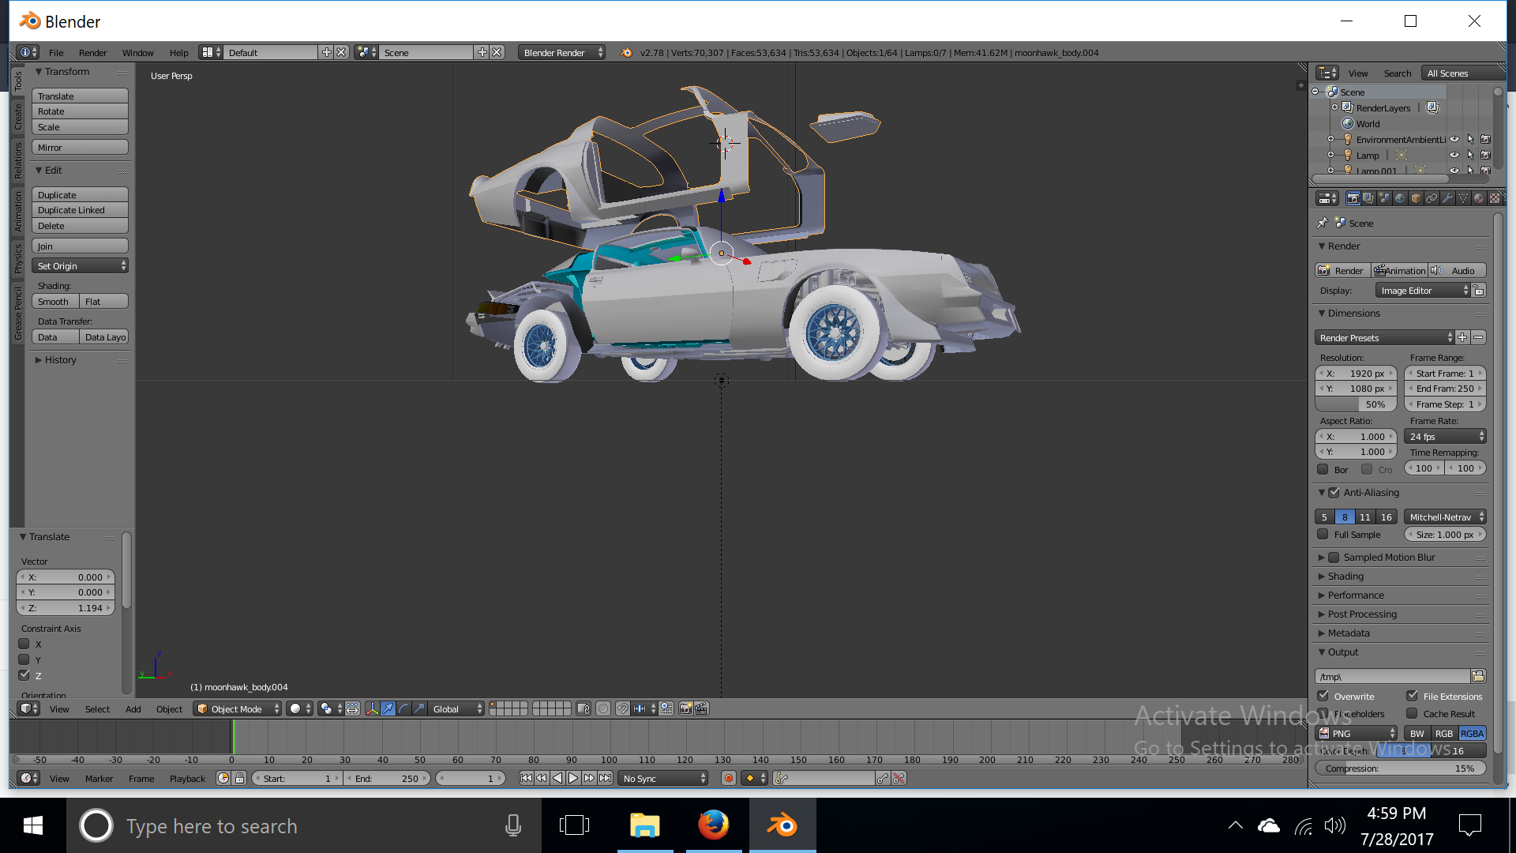
Task: Open the Object Mode dropdown
Action: coord(238,708)
